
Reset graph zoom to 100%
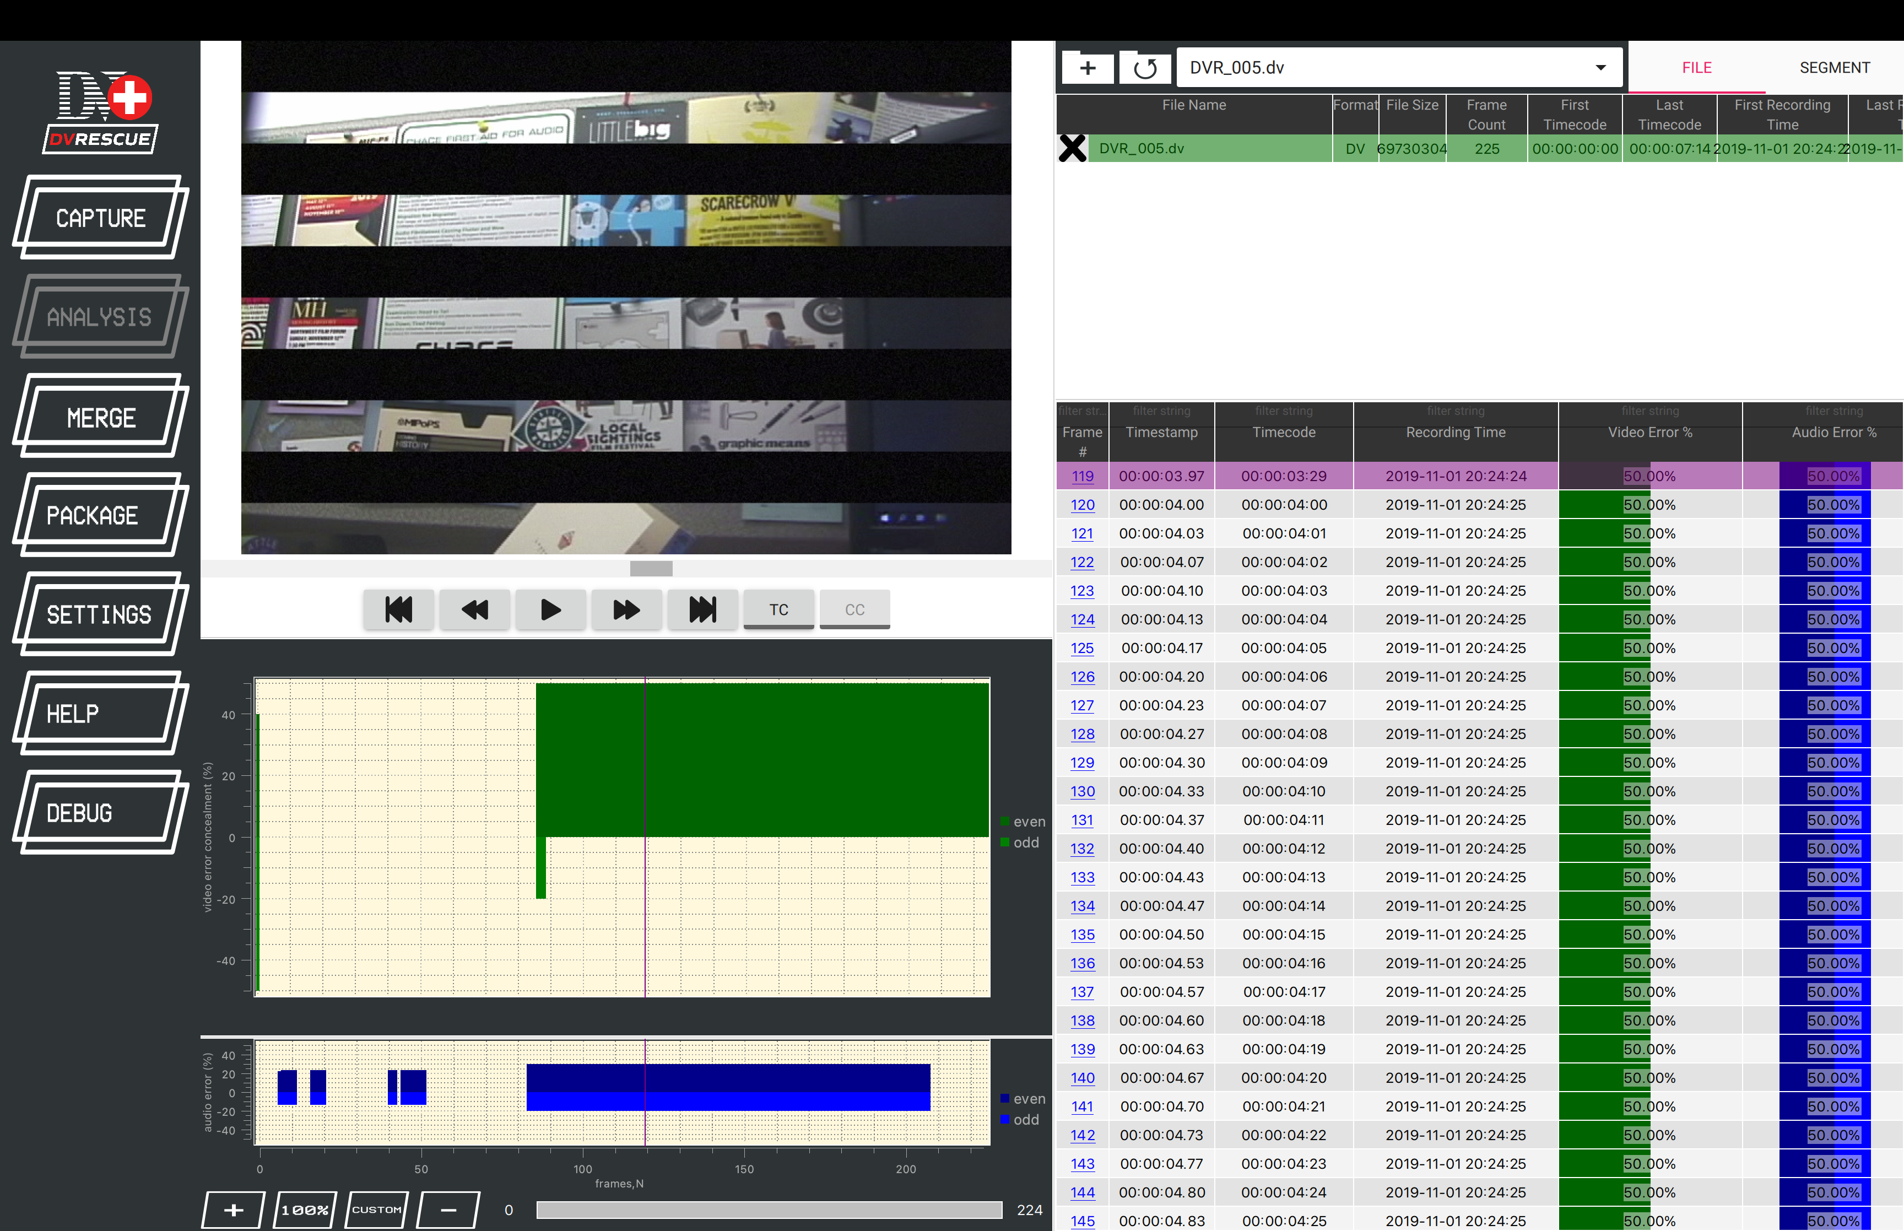click(305, 1210)
